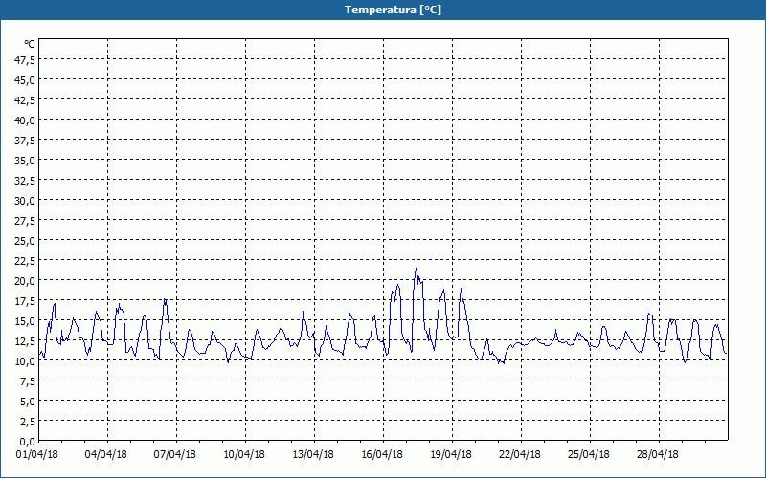This screenshot has height=478, width=766.
Task: Select the 27,5 axis value
Action: [x=26, y=221]
